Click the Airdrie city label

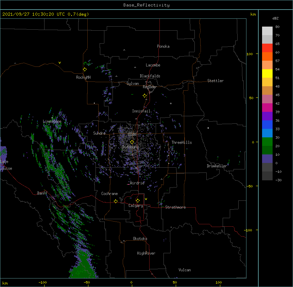pyautogui.click(x=137, y=183)
